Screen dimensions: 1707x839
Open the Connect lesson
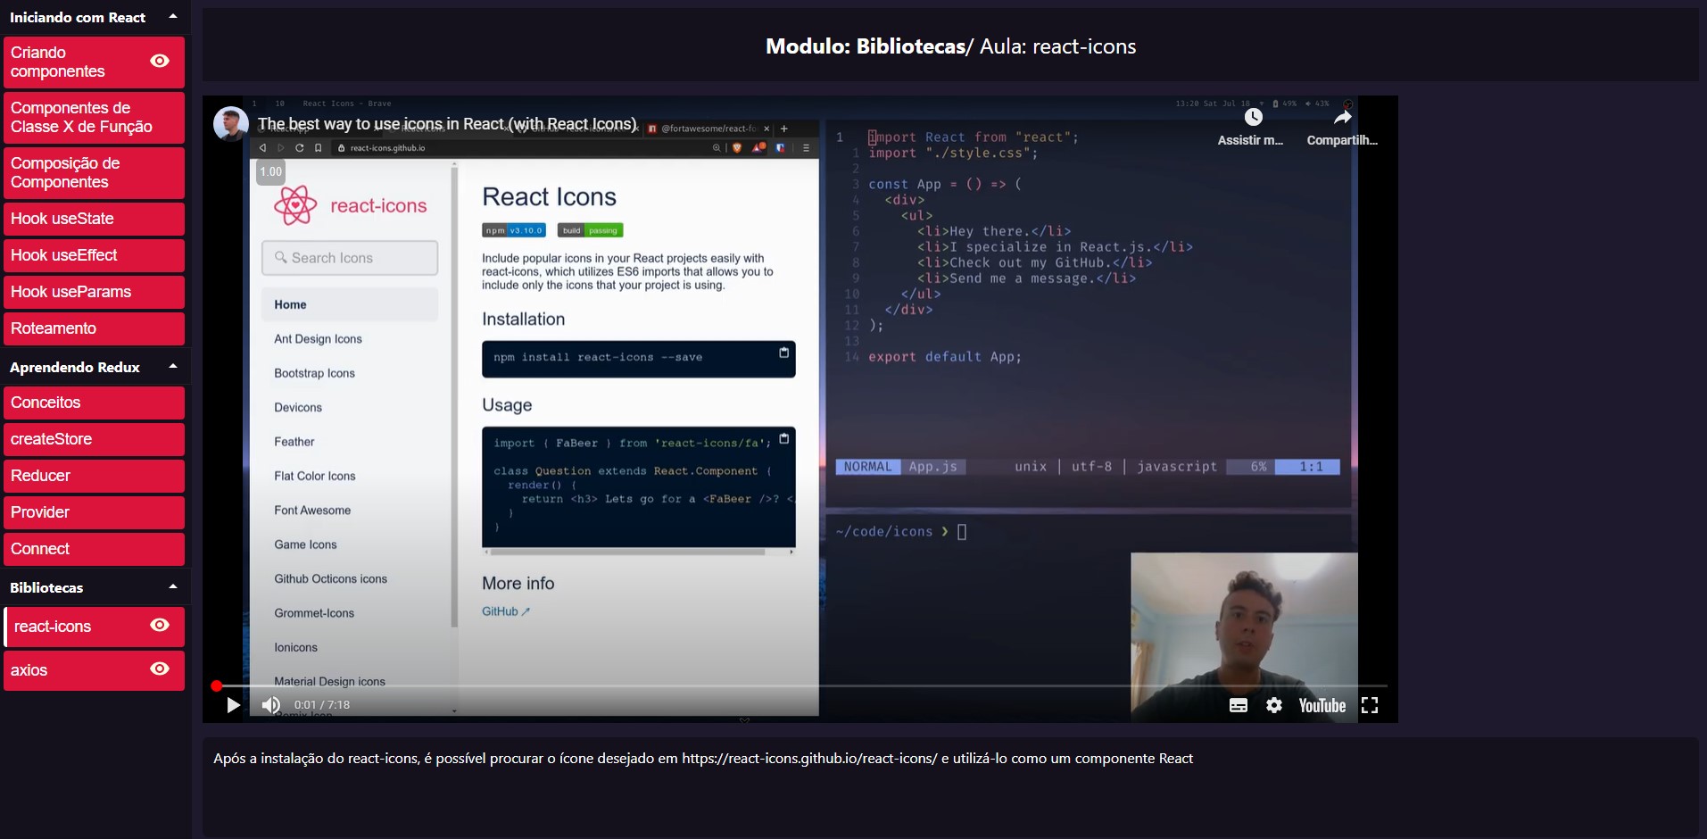pyautogui.click(x=94, y=549)
